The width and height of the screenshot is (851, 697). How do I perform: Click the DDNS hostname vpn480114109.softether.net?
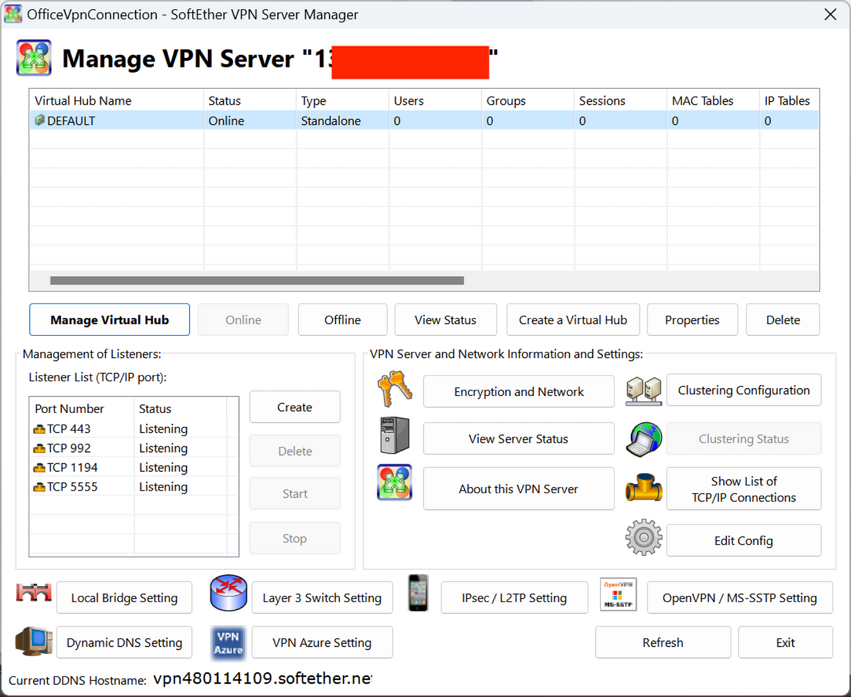263,679
